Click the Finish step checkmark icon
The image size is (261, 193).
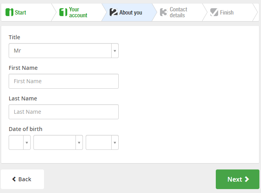click(214, 12)
